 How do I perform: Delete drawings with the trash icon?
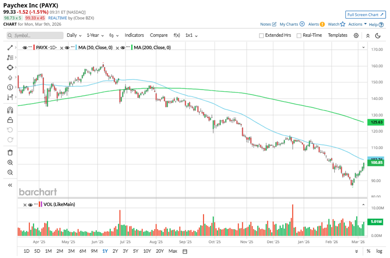point(10,153)
